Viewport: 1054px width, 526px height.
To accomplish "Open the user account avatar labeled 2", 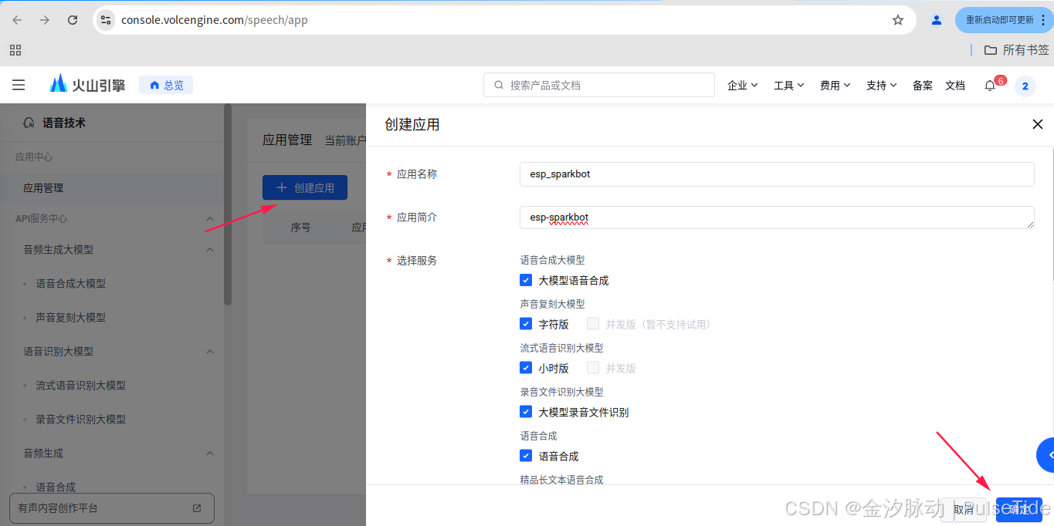I will coord(1025,86).
